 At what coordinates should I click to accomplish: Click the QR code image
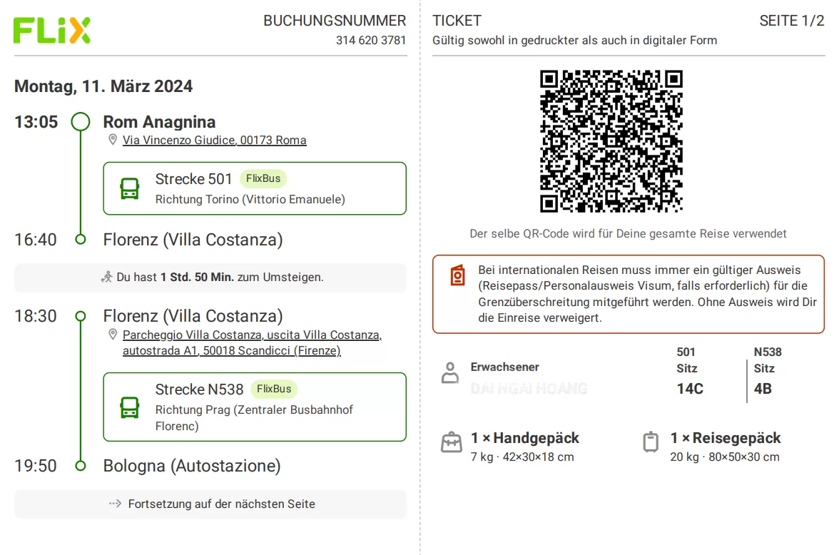point(611,141)
